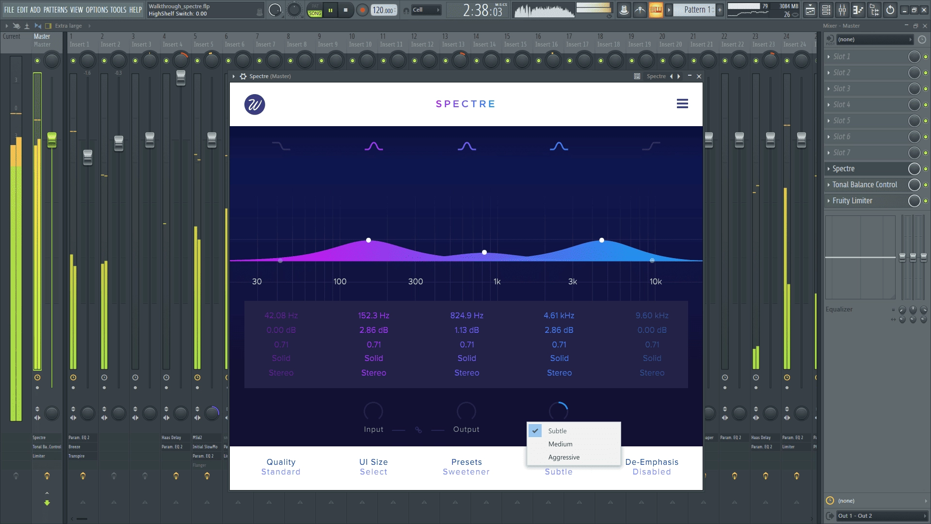Viewport: 931px width, 524px height.
Task: Open the TOOLS menu
Action: (x=118, y=10)
